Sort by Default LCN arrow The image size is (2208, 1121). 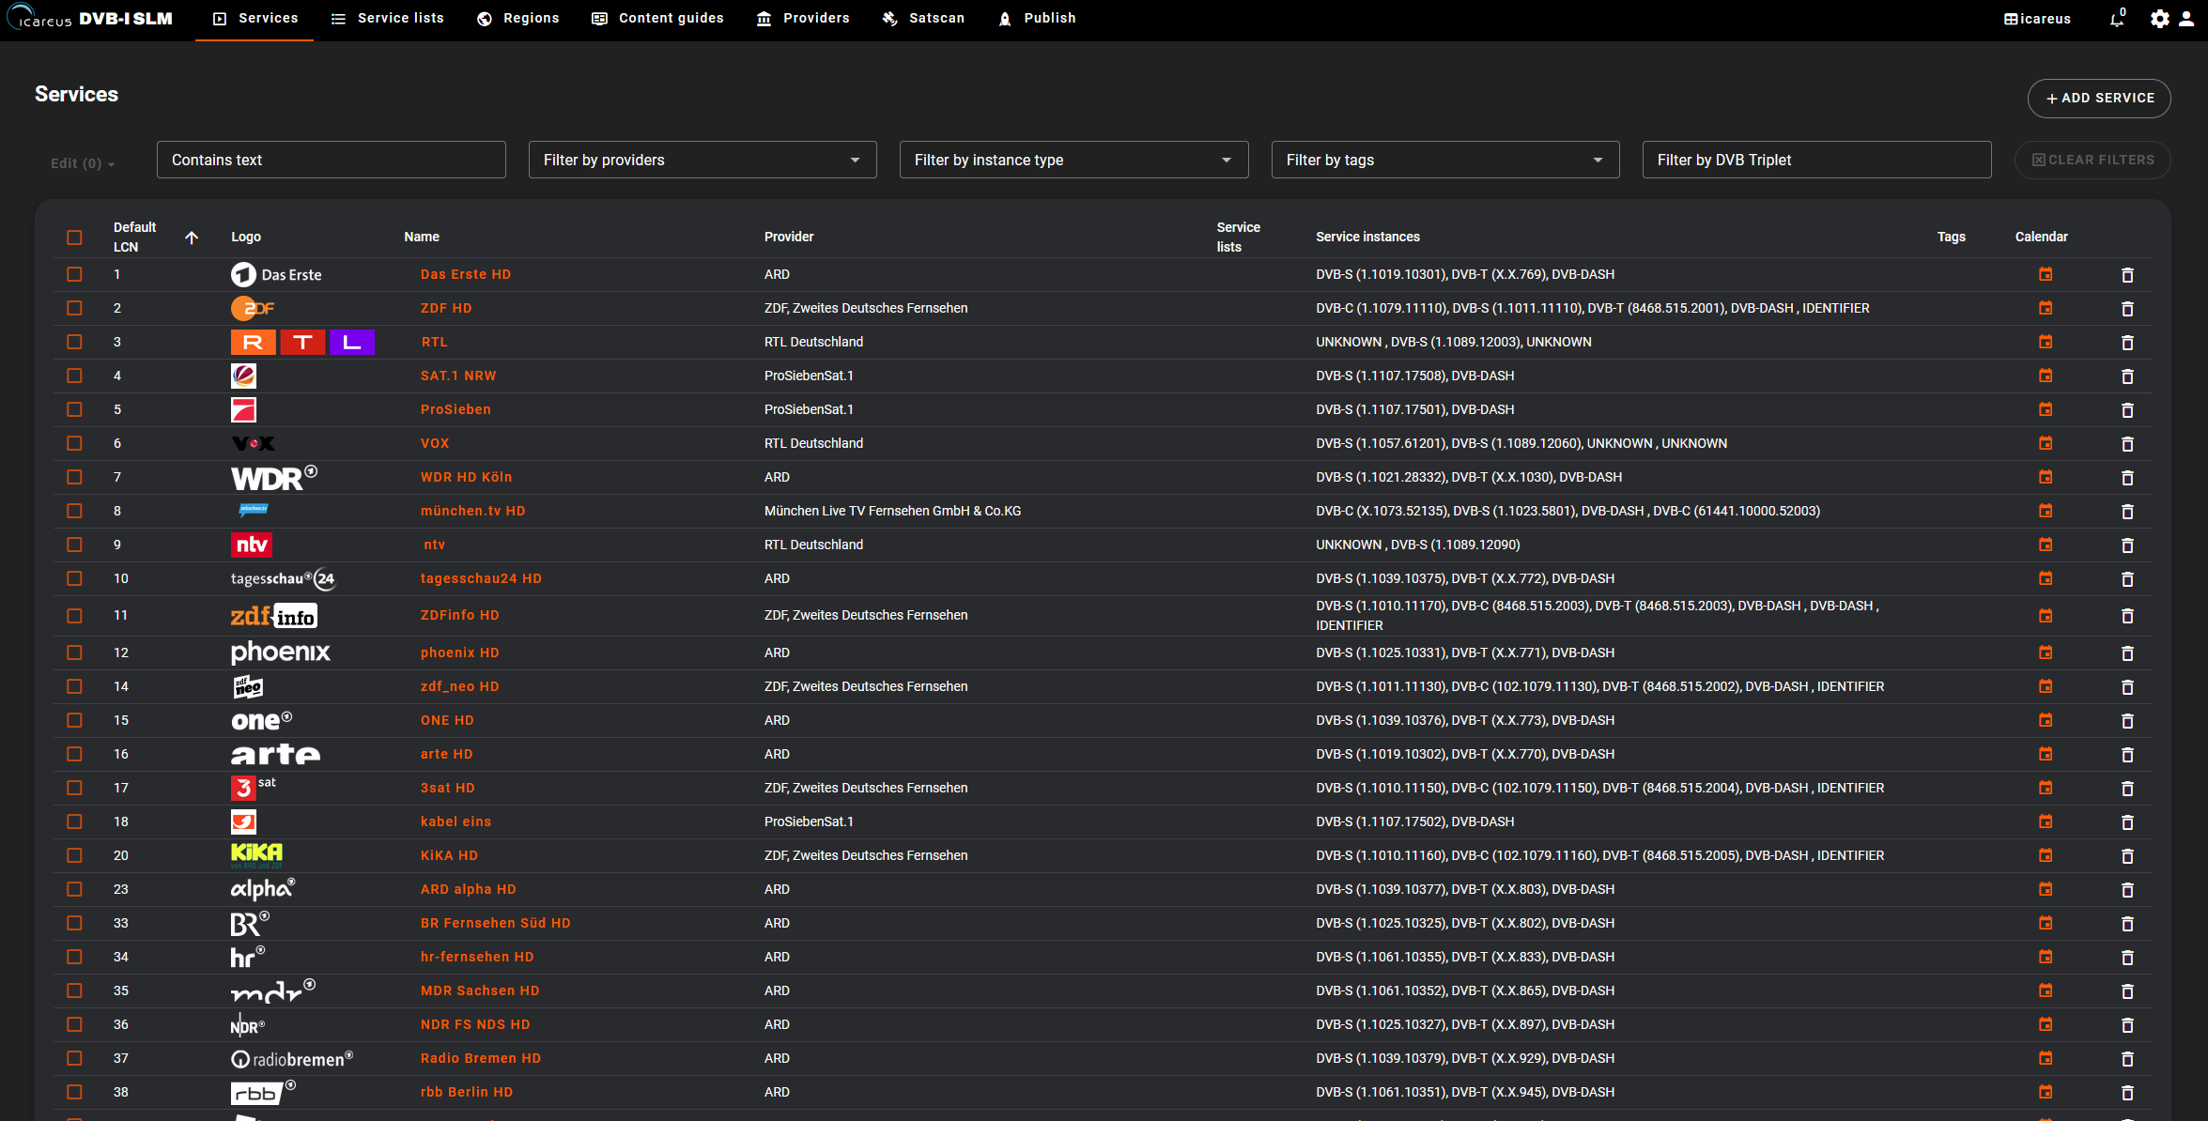(192, 238)
